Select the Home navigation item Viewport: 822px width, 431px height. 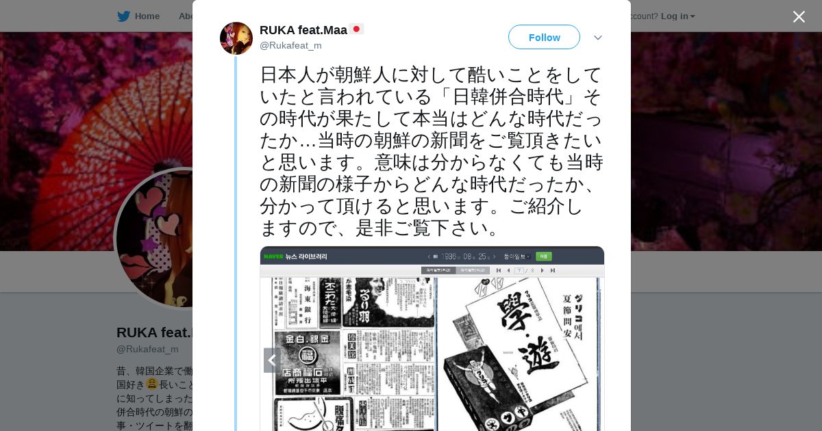coord(147,16)
